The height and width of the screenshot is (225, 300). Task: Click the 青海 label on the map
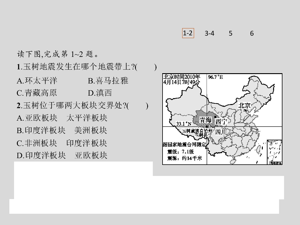click(206, 120)
